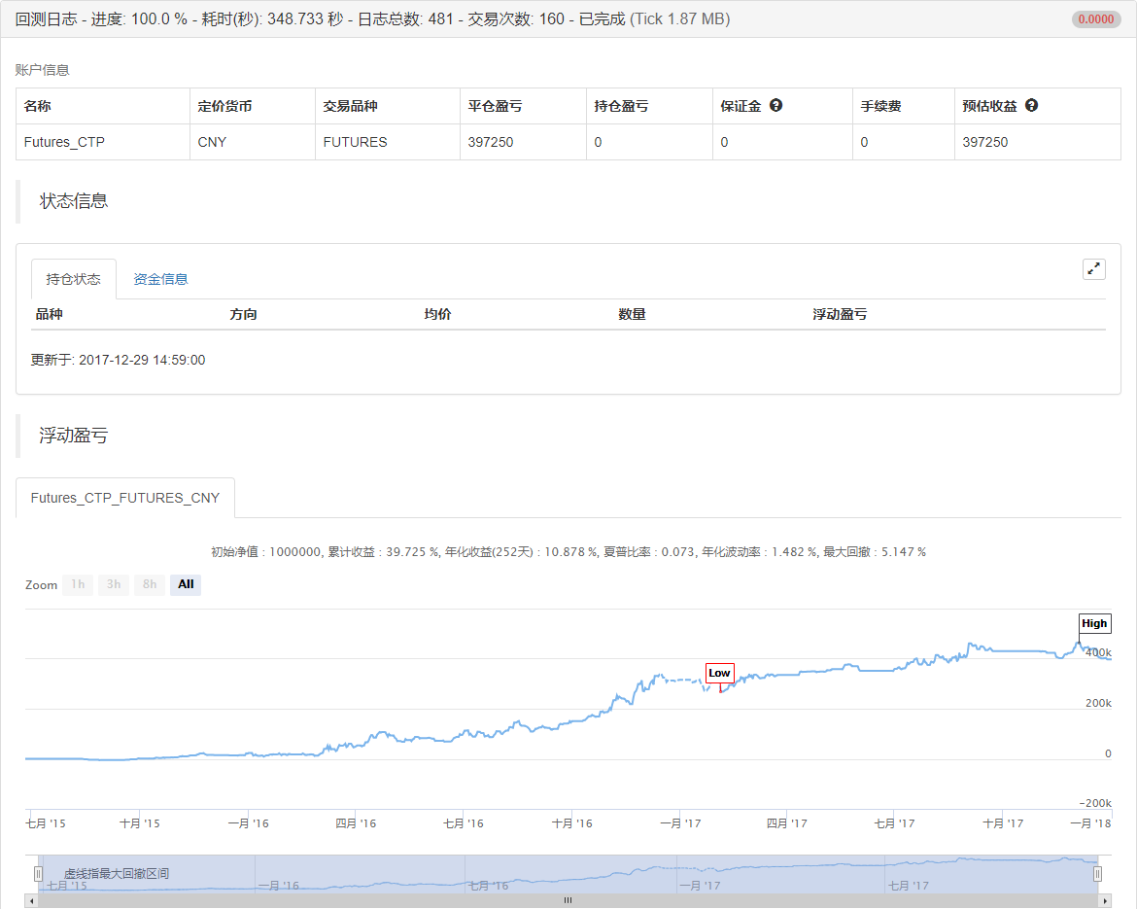Click the 0.0000 badge in the header
Image resolution: width=1137 pixels, height=909 pixels.
click(1096, 19)
